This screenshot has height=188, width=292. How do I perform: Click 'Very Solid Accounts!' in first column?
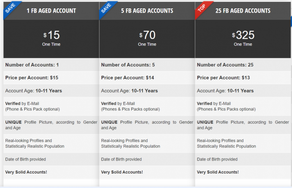26,172
